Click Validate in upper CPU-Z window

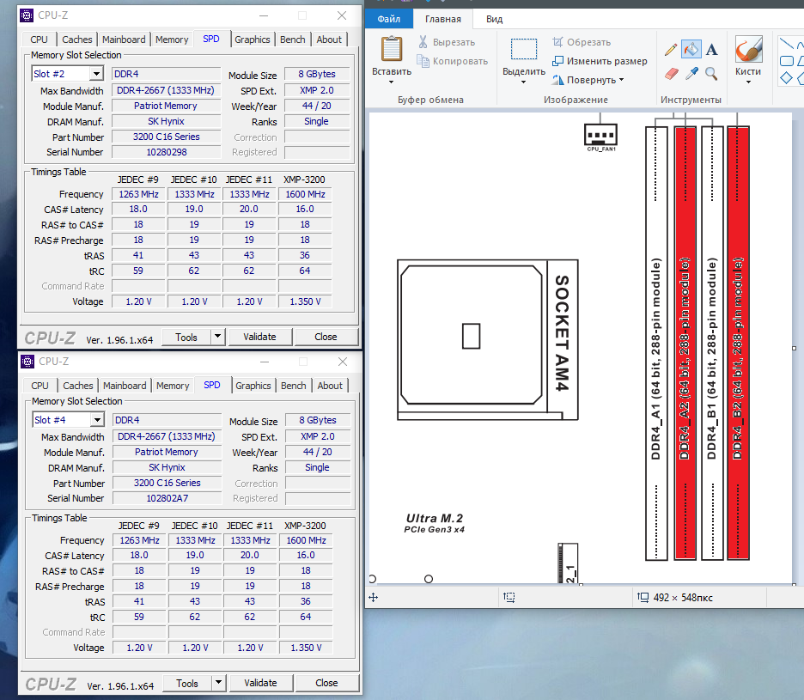point(259,337)
